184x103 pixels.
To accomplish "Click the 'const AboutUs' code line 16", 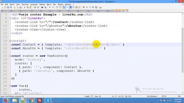I will pyautogui.click(x=58, y=48).
